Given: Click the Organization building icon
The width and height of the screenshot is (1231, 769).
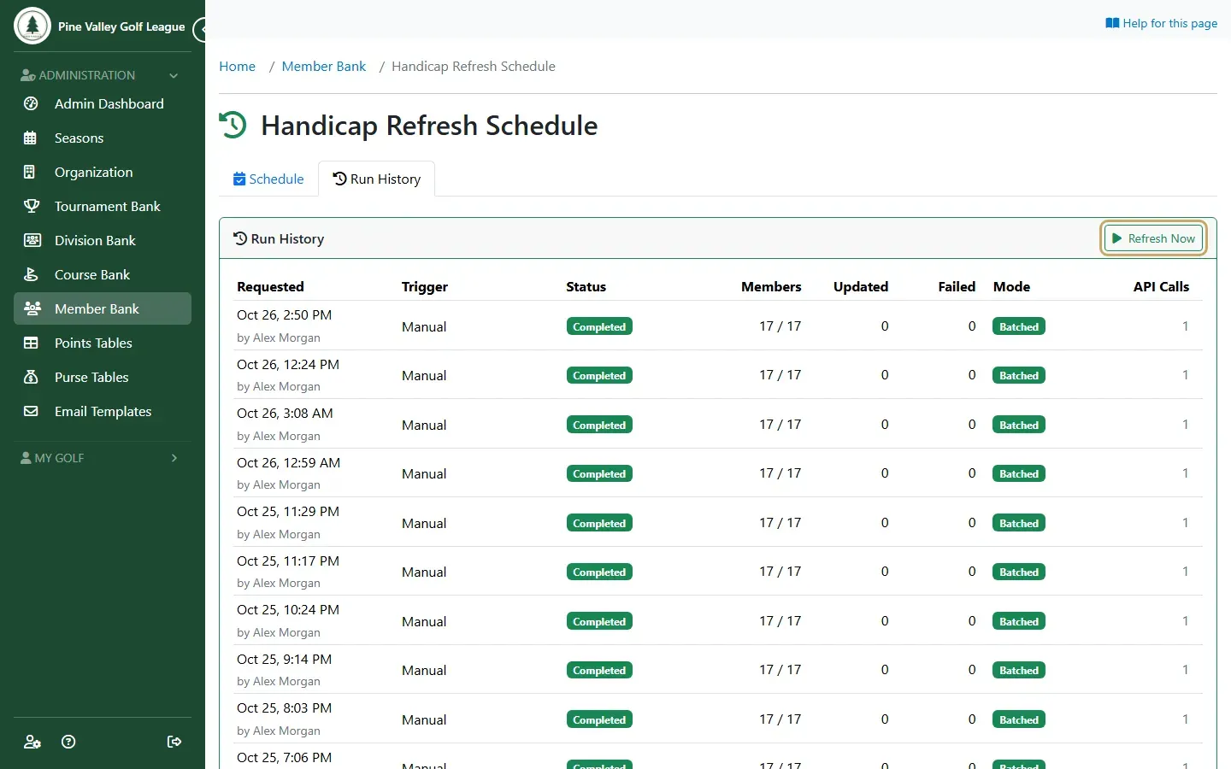Looking at the screenshot, I should (x=30, y=172).
